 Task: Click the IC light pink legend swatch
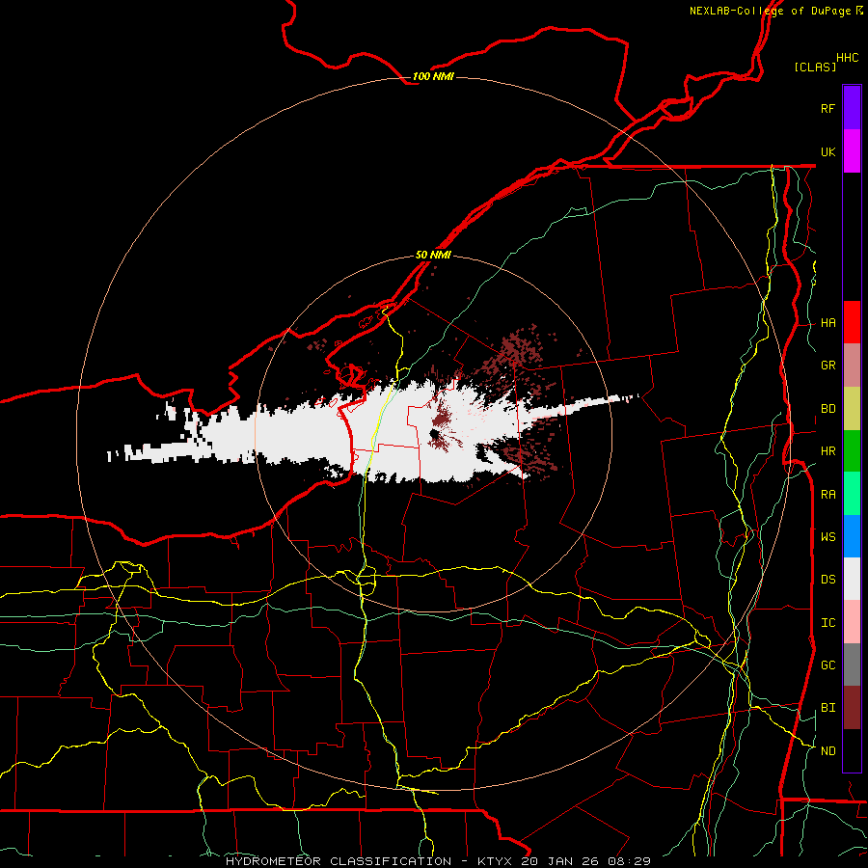click(x=852, y=622)
